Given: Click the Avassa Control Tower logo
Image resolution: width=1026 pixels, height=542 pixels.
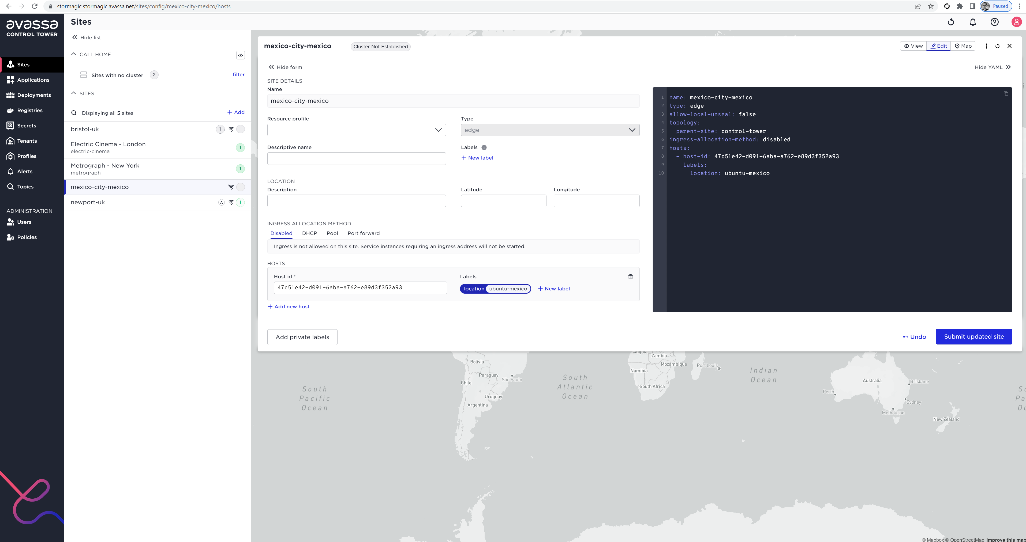Looking at the screenshot, I should pyautogui.click(x=32, y=29).
